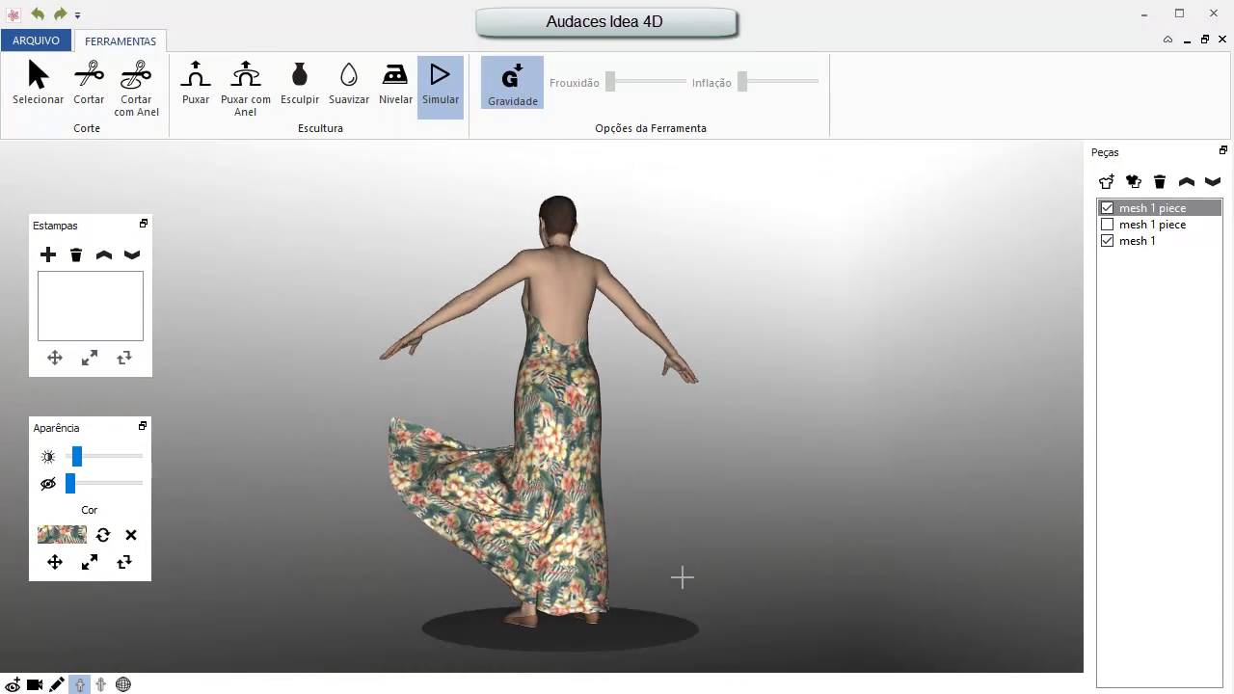1234x694 pixels.
Task: Remove the texture with X icon
Action: (131, 535)
